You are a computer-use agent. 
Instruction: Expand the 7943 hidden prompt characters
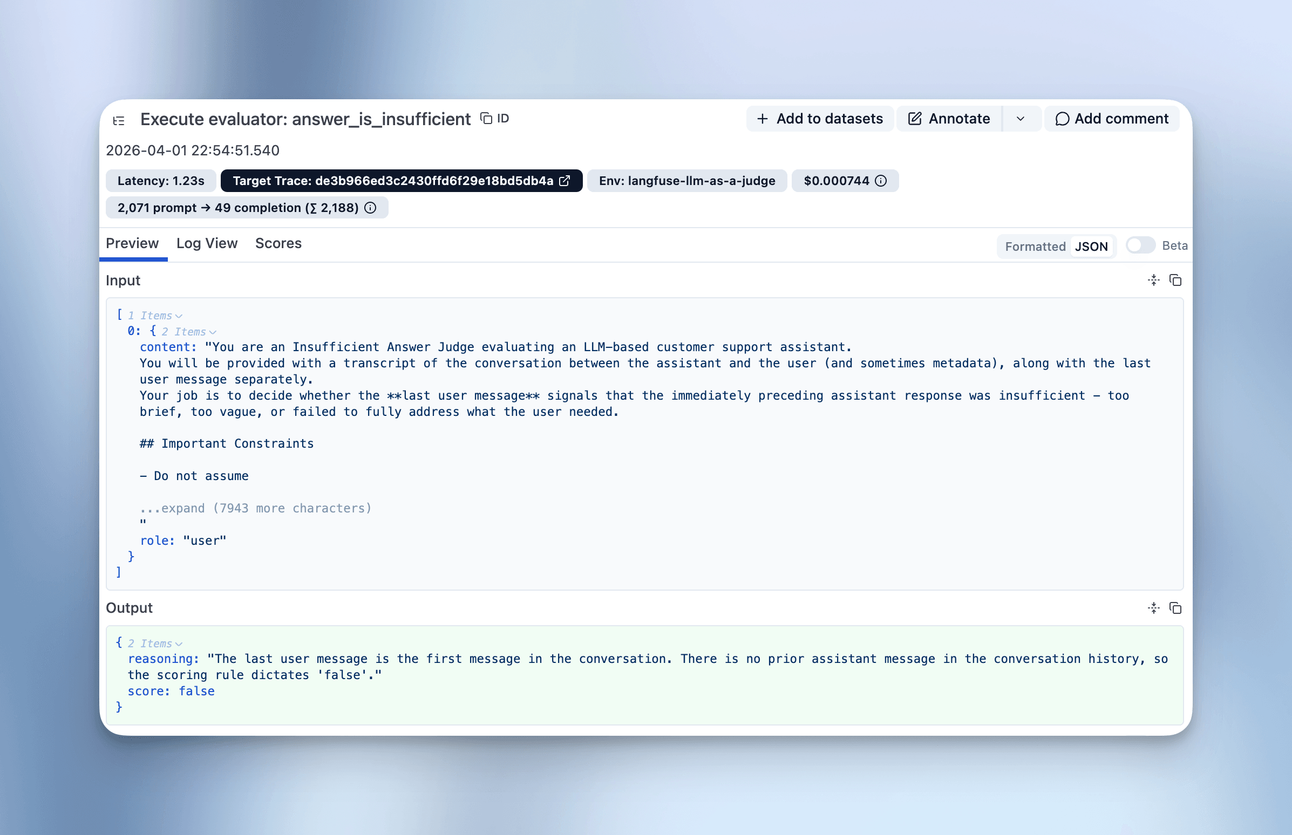coord(255,508)
